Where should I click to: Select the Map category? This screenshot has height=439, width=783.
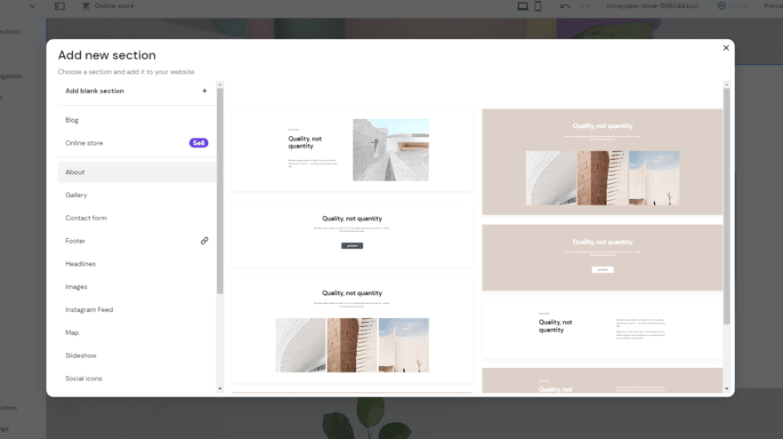pos(137,332)
